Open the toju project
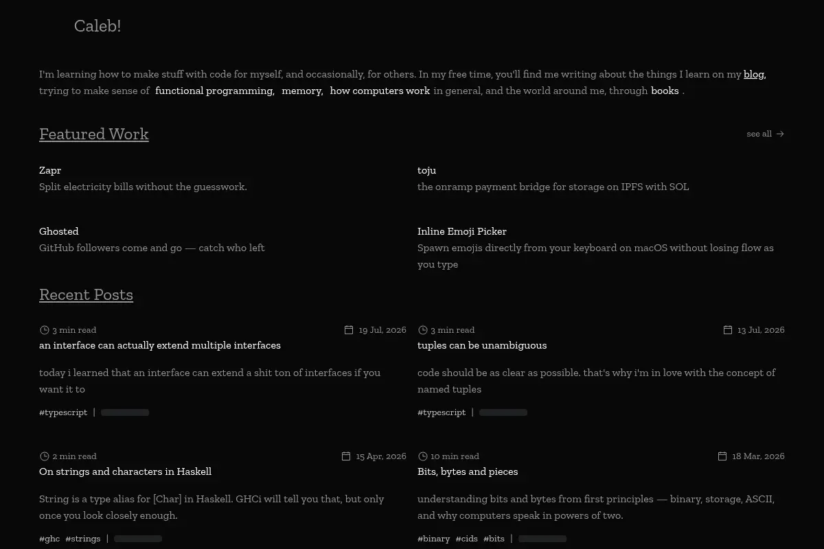Image resolution: width=824 pixels, height=549 pixels. pos(426,170)
